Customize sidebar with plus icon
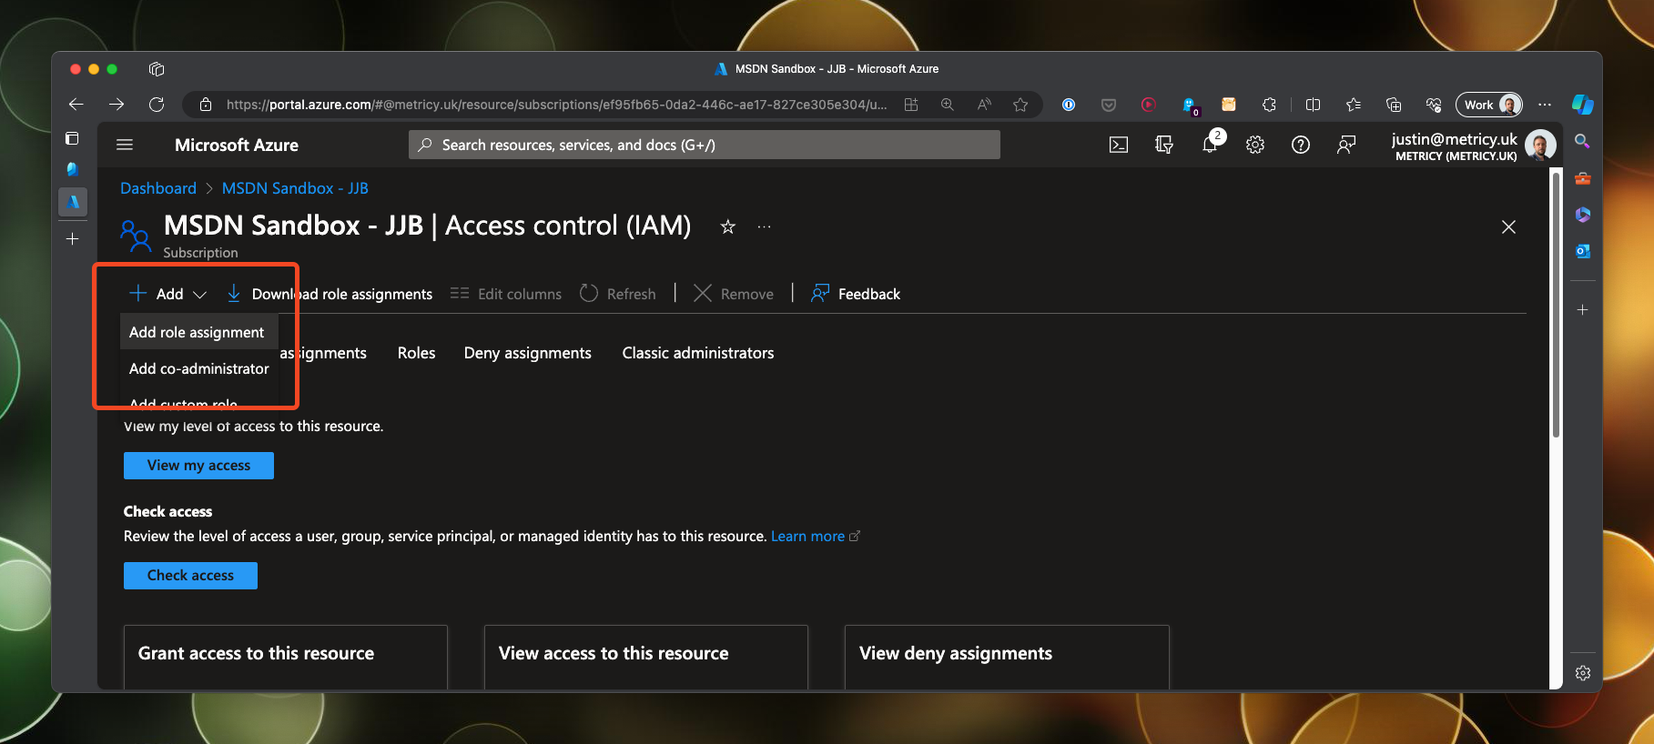This screenshot has height=744, width=1654. click(x=1583, y=310)
